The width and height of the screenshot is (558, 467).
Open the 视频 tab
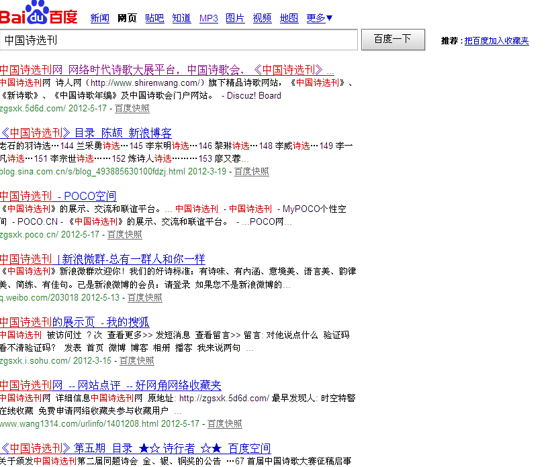click(x=263, y=18)
